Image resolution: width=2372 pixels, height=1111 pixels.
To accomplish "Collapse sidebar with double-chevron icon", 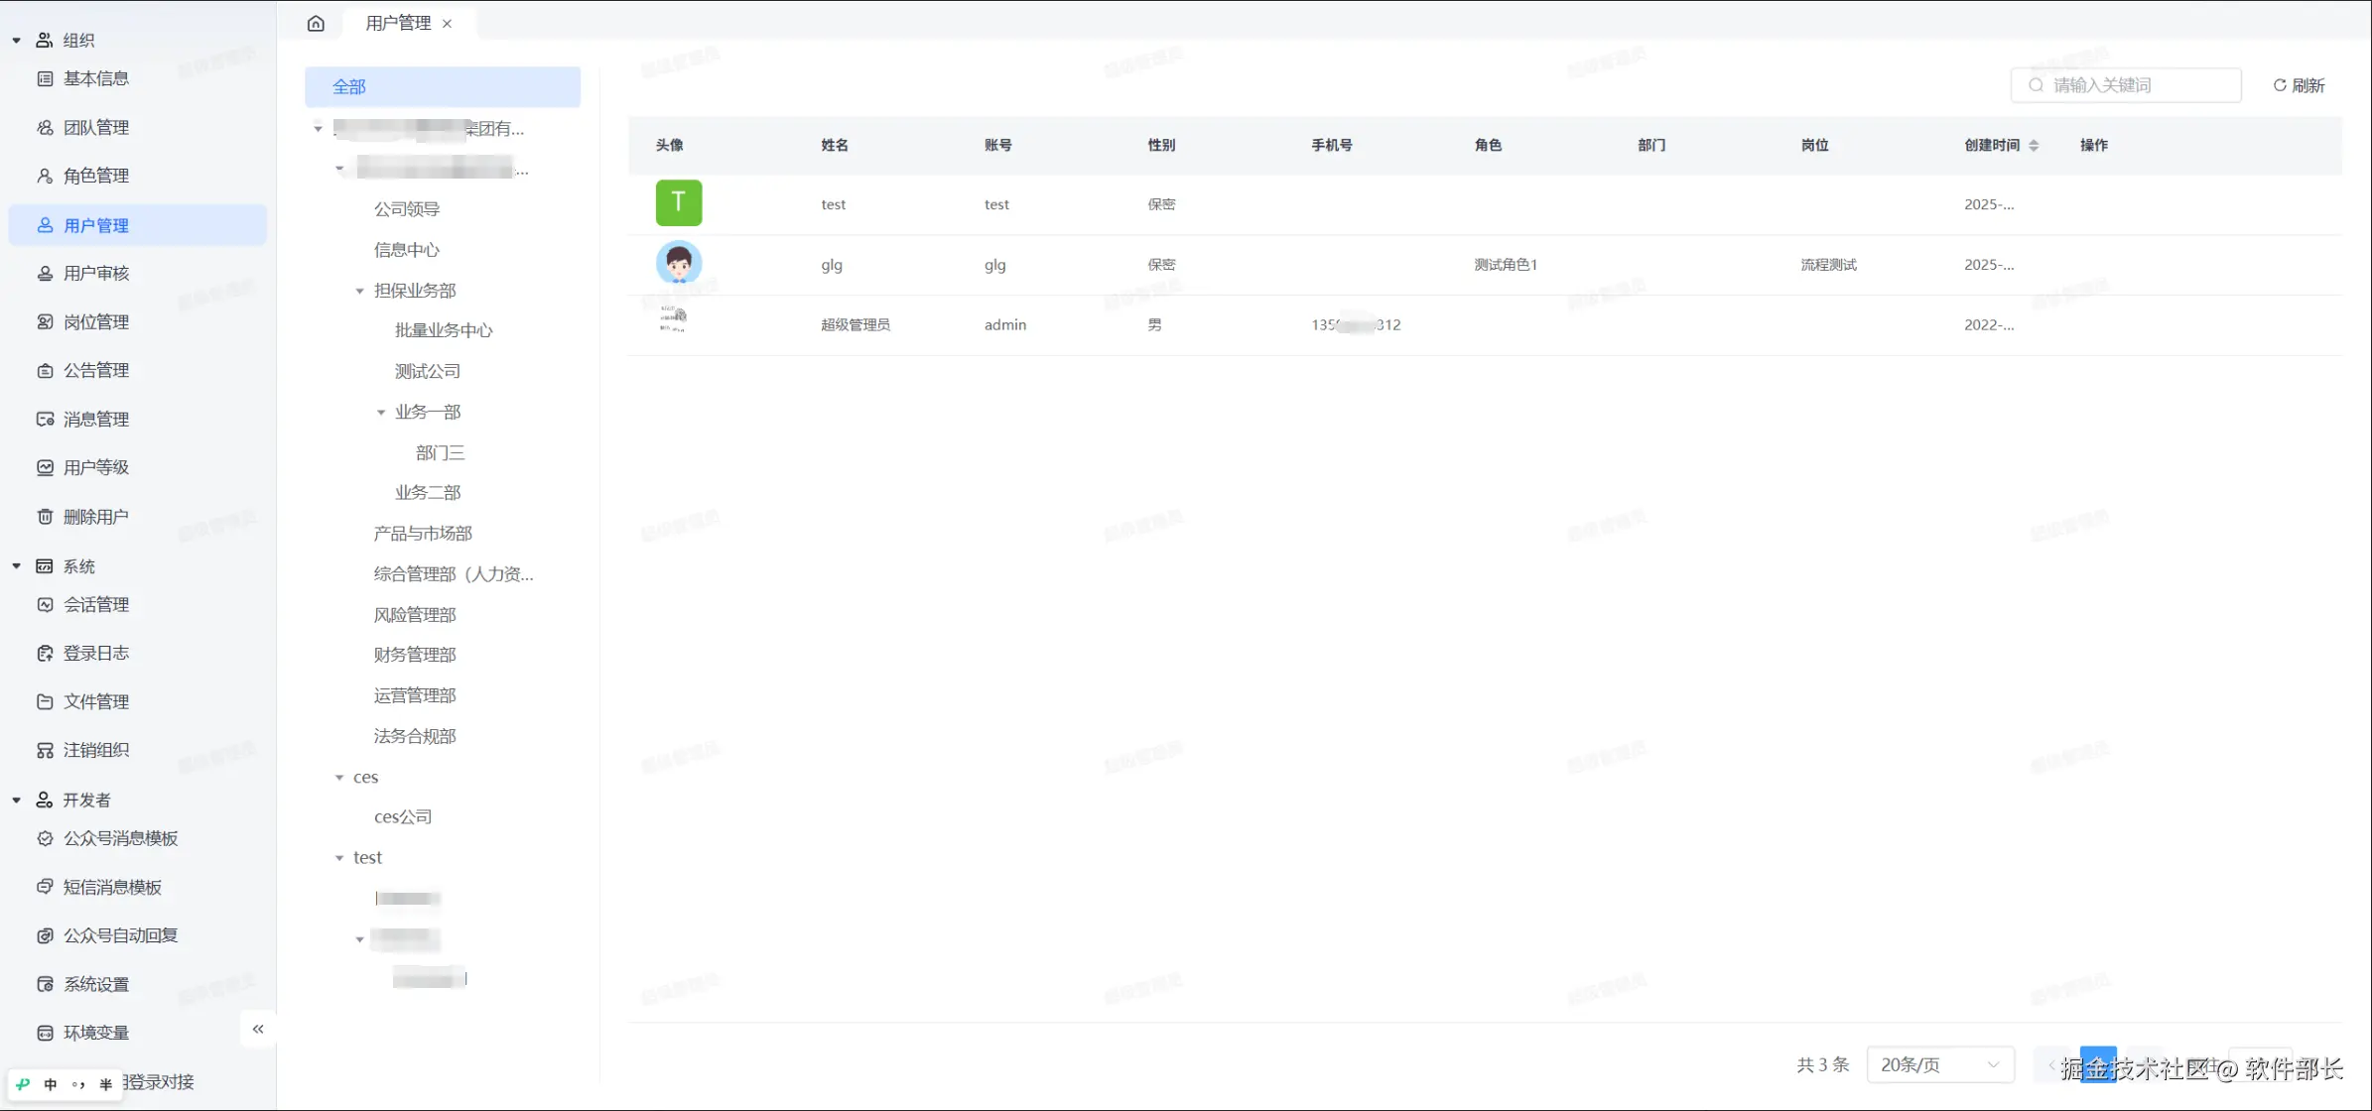I will click(x=258, y=1029).
